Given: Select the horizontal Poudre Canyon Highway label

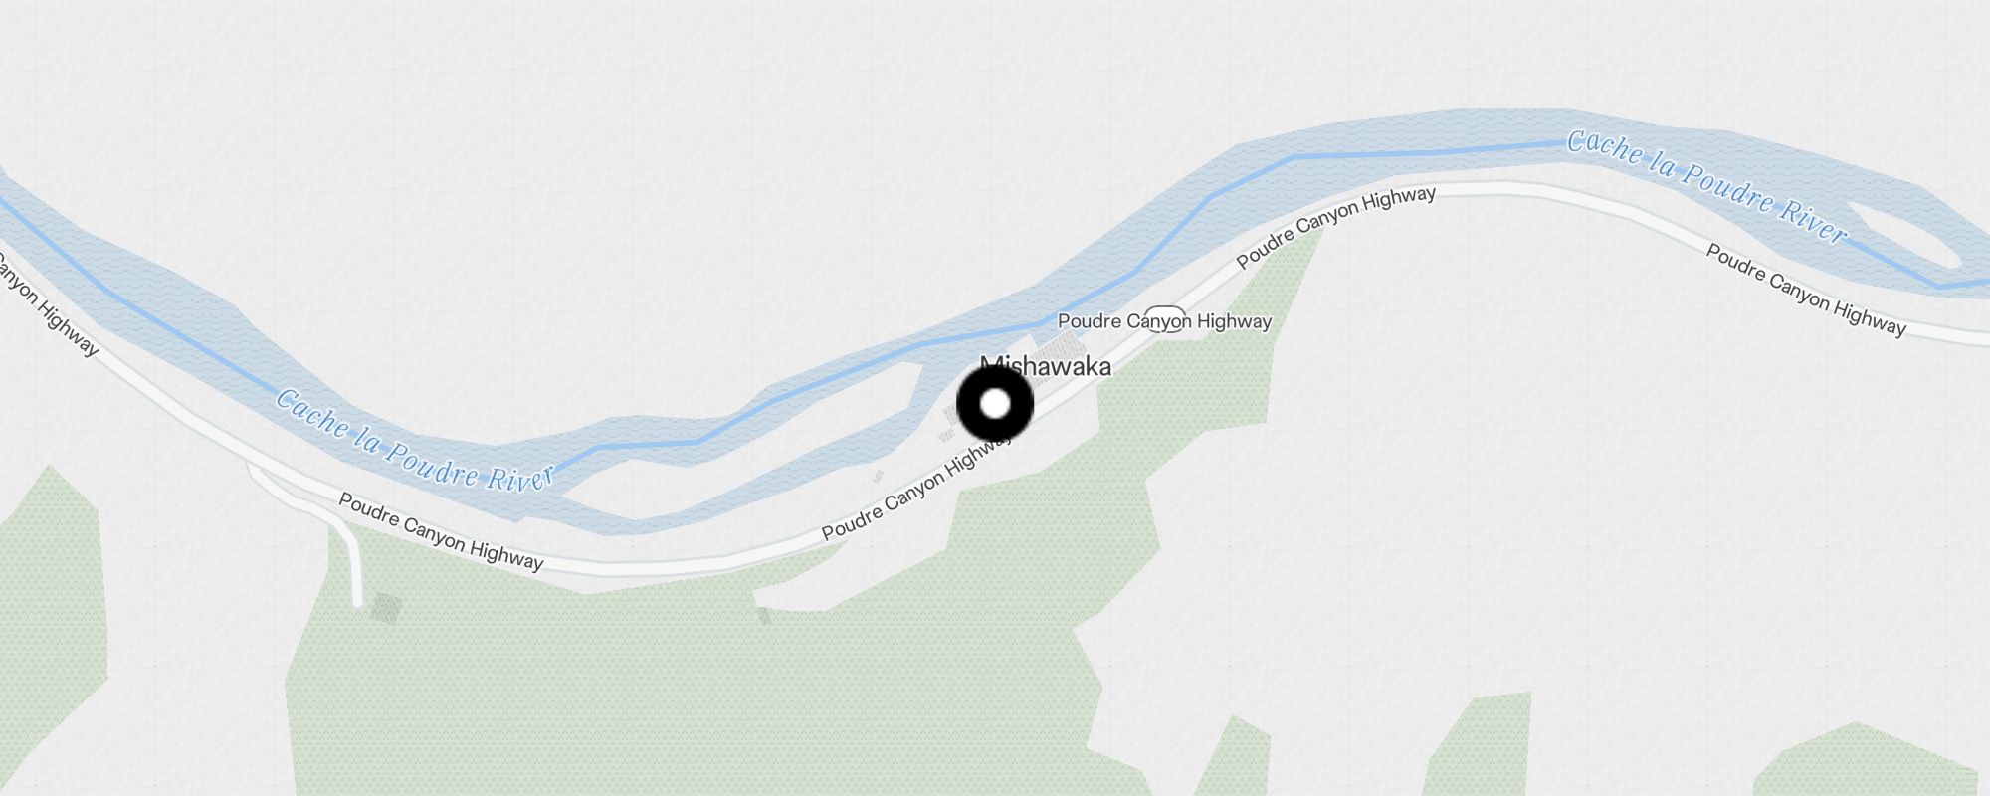Looking at the screenshot, I should click(1164, 321).
